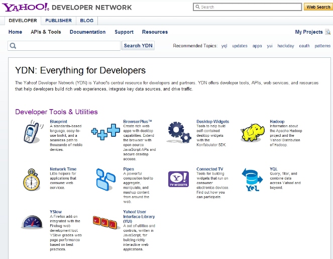
Task: Open the Documentation menu
Action: (88, 32)
